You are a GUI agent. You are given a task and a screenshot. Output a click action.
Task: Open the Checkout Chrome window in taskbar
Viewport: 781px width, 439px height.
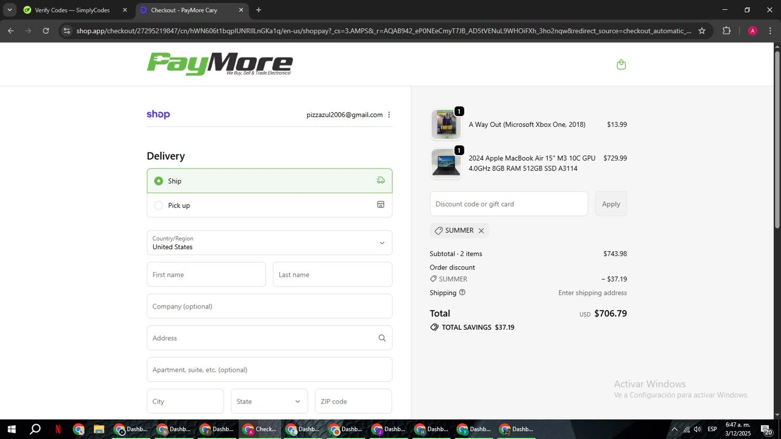[260, 430]
